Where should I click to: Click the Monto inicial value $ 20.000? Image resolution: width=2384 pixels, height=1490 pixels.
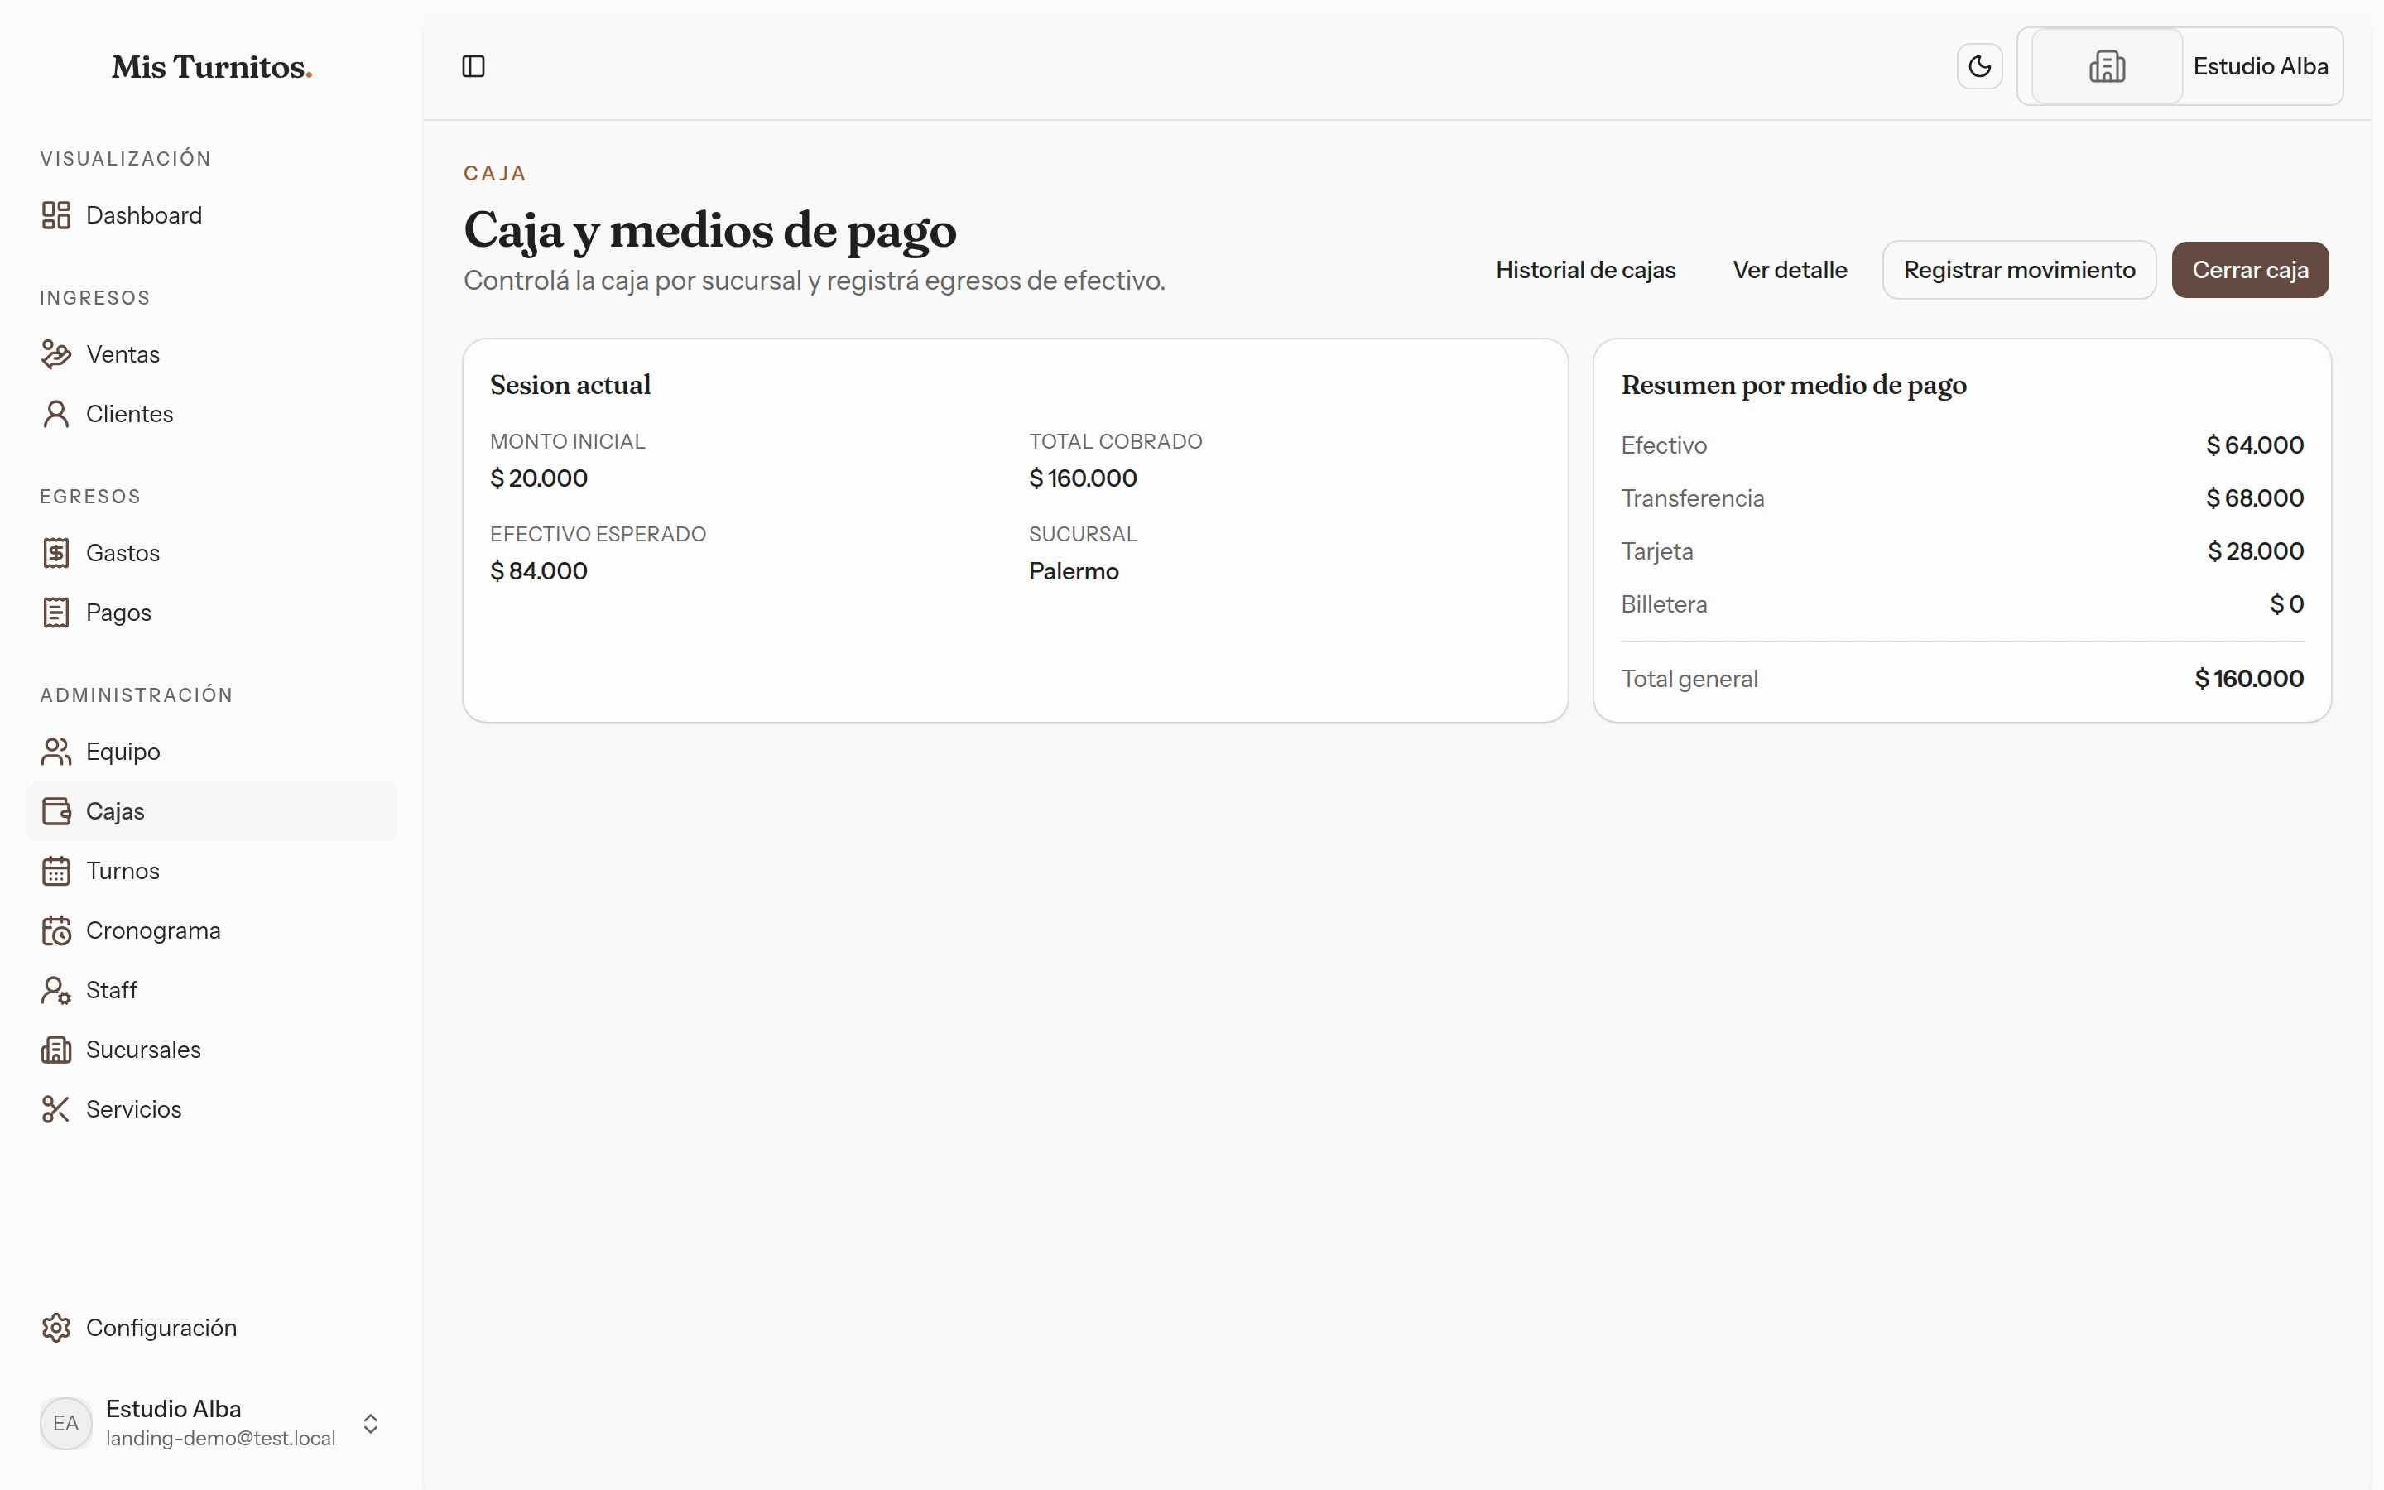[x=539, y=478]
